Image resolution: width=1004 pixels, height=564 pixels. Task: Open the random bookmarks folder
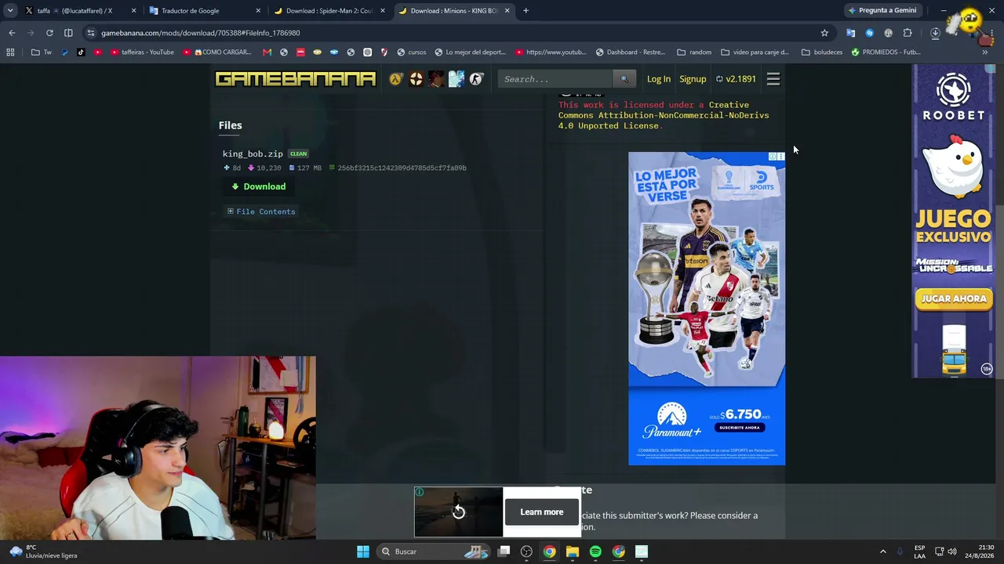pyautogui.click(x=694, y=52)
